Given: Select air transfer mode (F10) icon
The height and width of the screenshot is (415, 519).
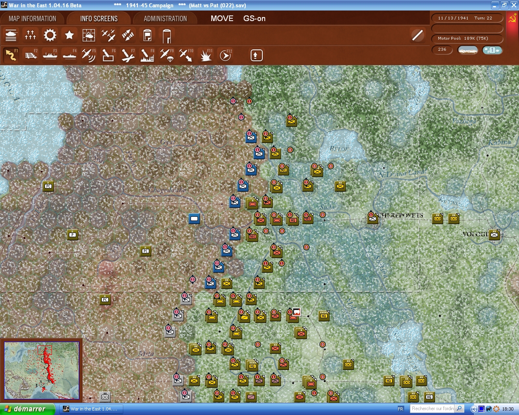Looking at the screenshot, I should (x=186, y=55).
